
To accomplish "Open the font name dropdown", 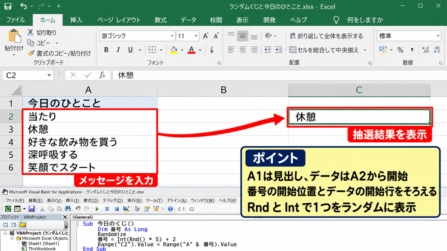I will click(172, 36).
